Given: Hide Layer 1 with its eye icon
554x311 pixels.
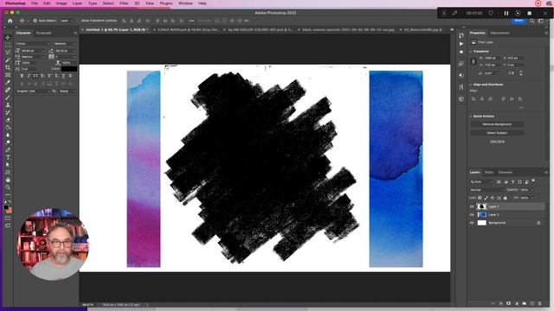Looking at the screenshot, I should (472, 206).
